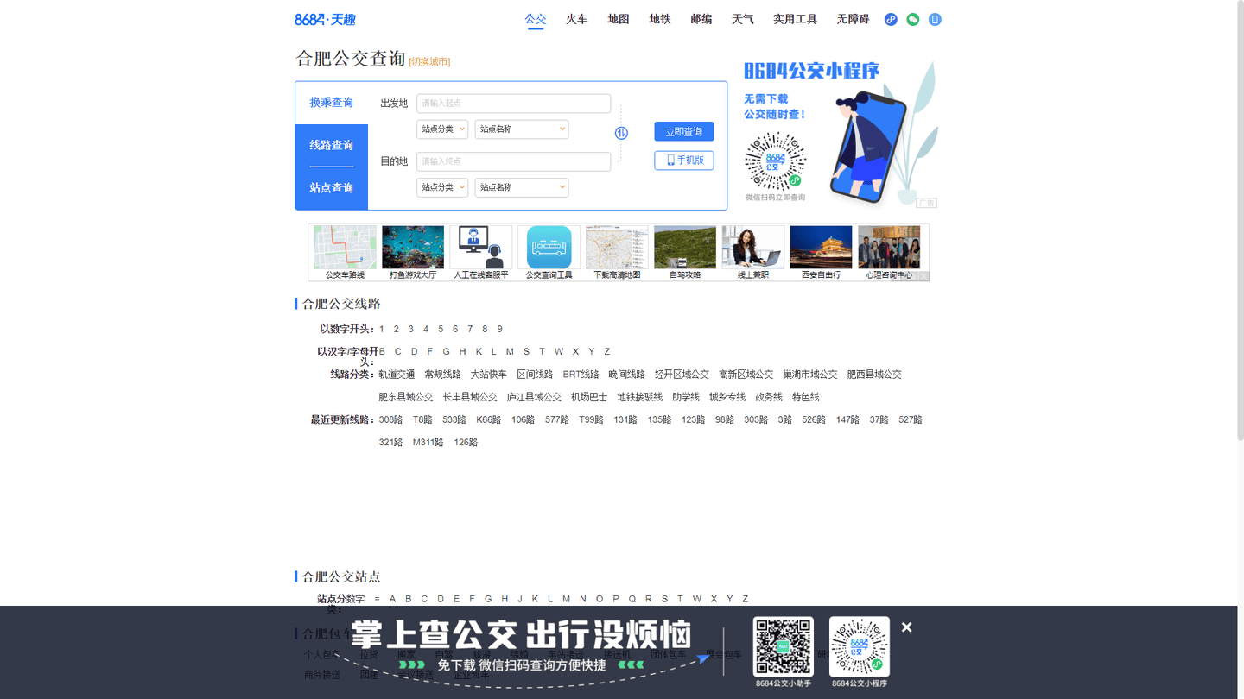Open the 大站快车 route category
This screenshot has width=1244, height=699.
point(489,375)
